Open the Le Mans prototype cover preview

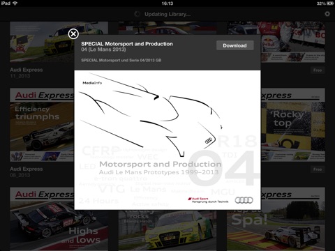coord(167,140)
